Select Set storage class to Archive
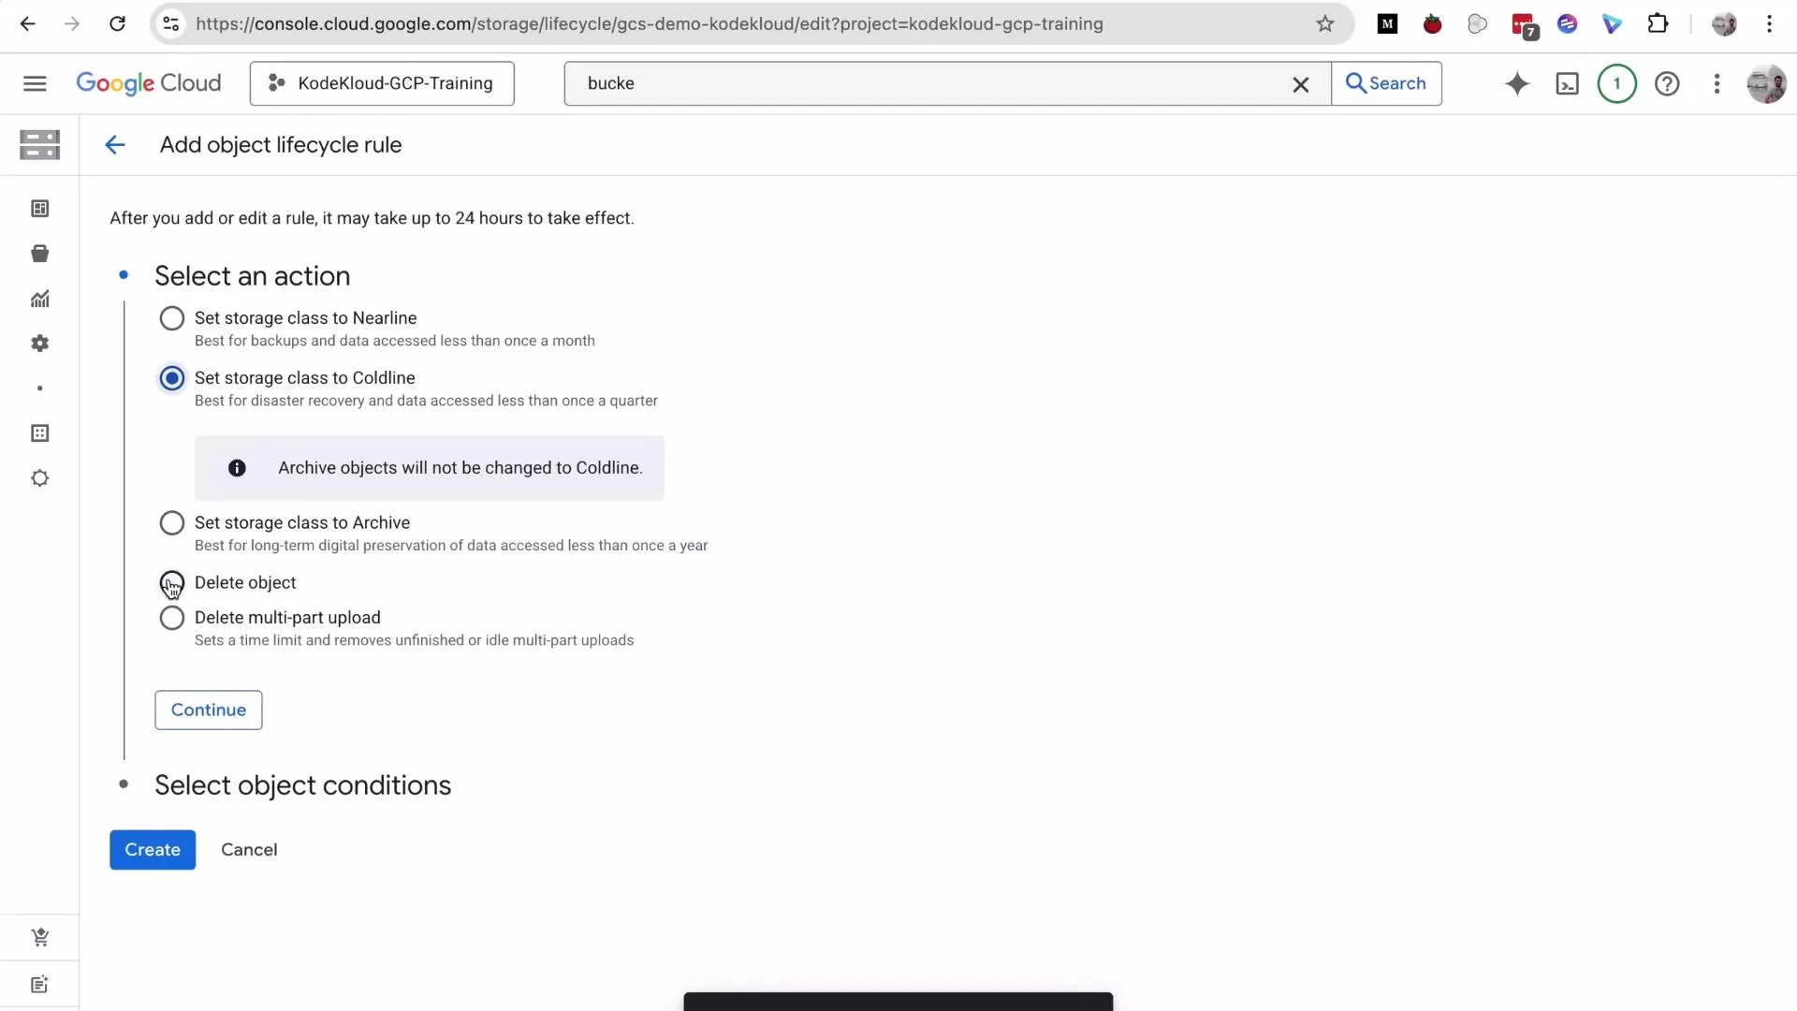The image size is (1797, 1011). [172, 523]
